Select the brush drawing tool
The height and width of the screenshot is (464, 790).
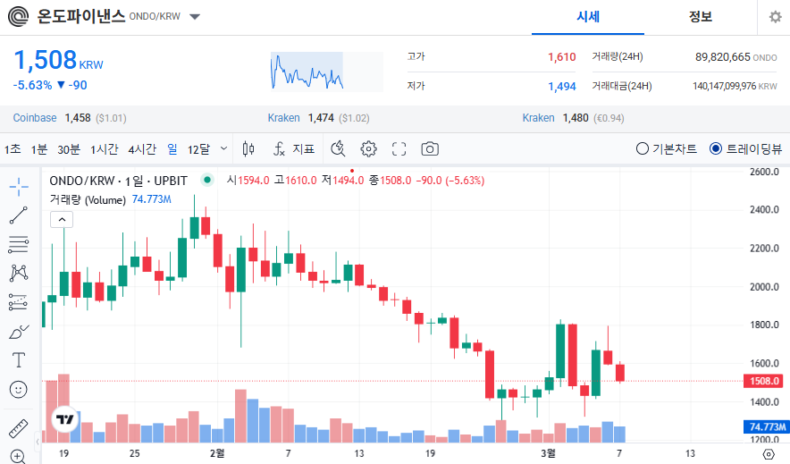tap(19, 332)
